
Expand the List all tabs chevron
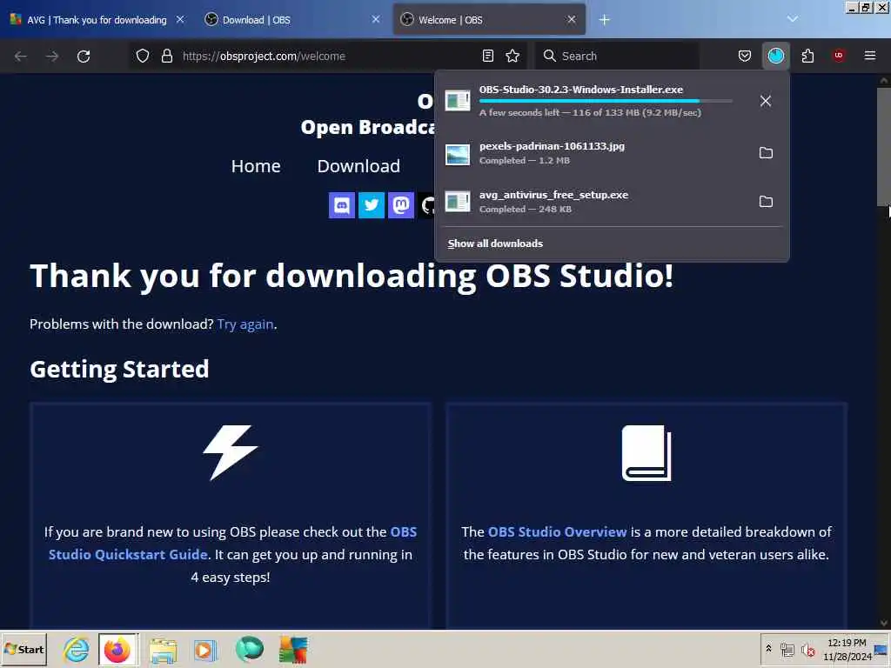coord(792,19)
